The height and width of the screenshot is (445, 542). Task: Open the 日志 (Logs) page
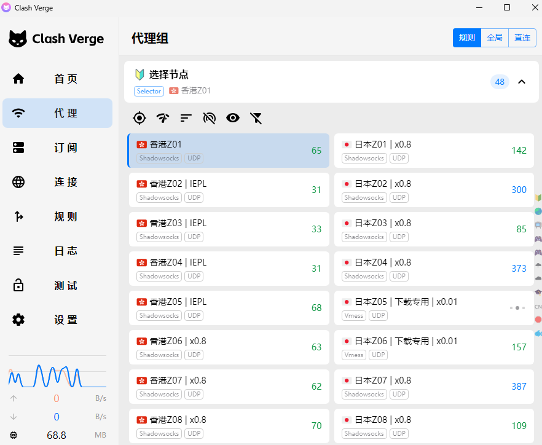pyautogui.click(x=57, y=251)
